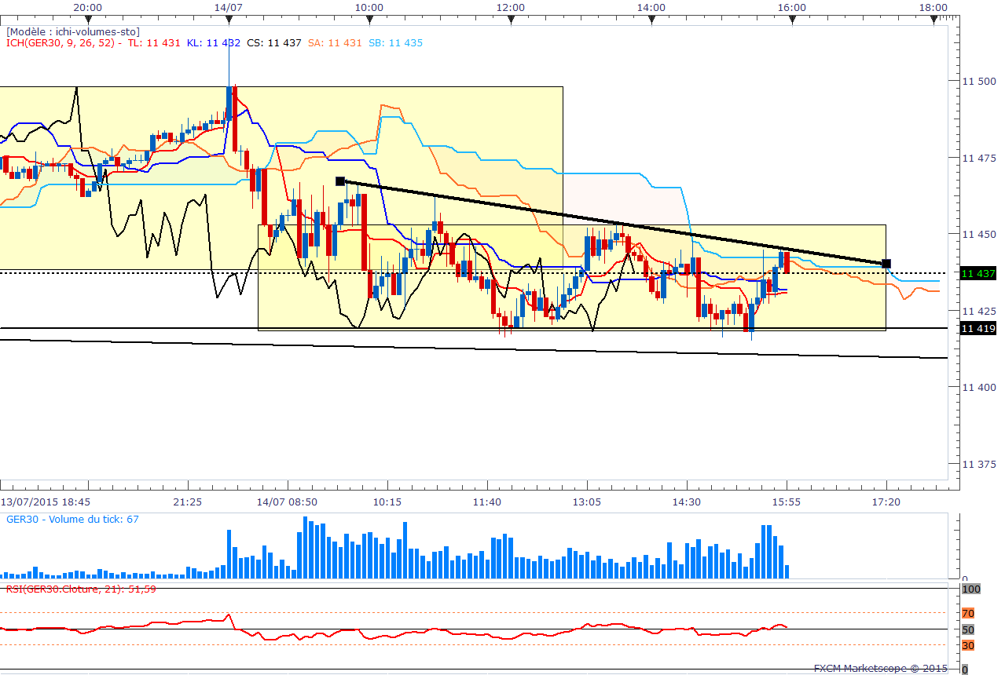
Task: Click the "[Modèle : ichi-volumes-sto]" template label
Action: click(x=73, y=31)
